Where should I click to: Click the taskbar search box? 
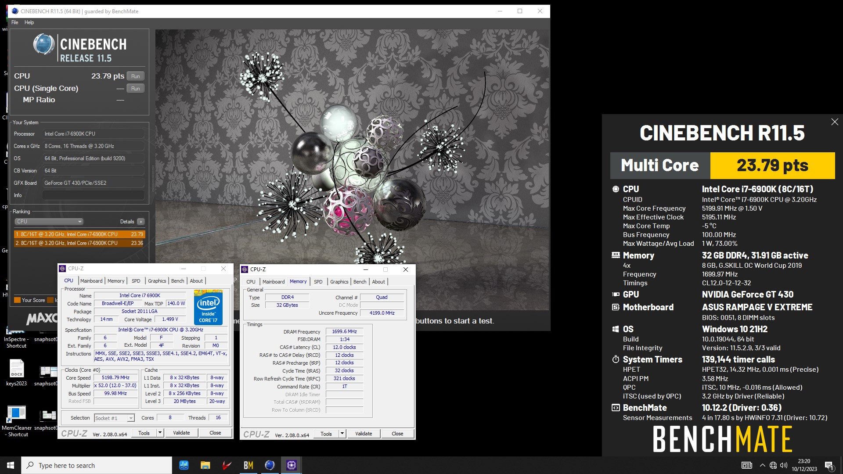tap(97, 465)
